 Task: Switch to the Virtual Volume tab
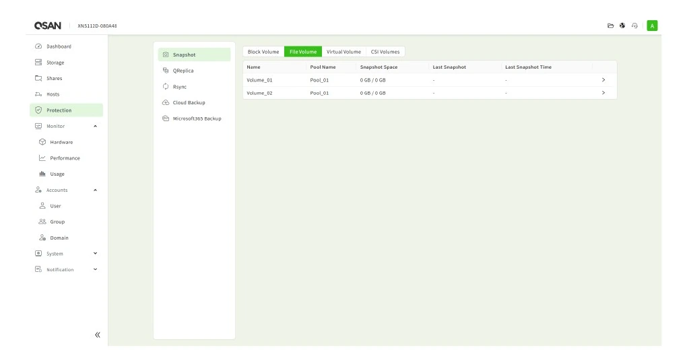click(343, 52)
